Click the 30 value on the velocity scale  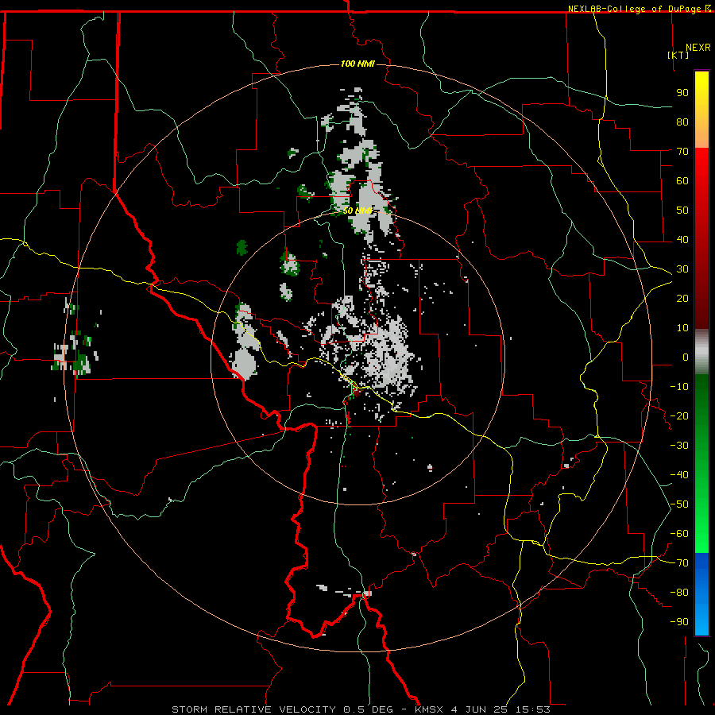click(x=682, y=269)
